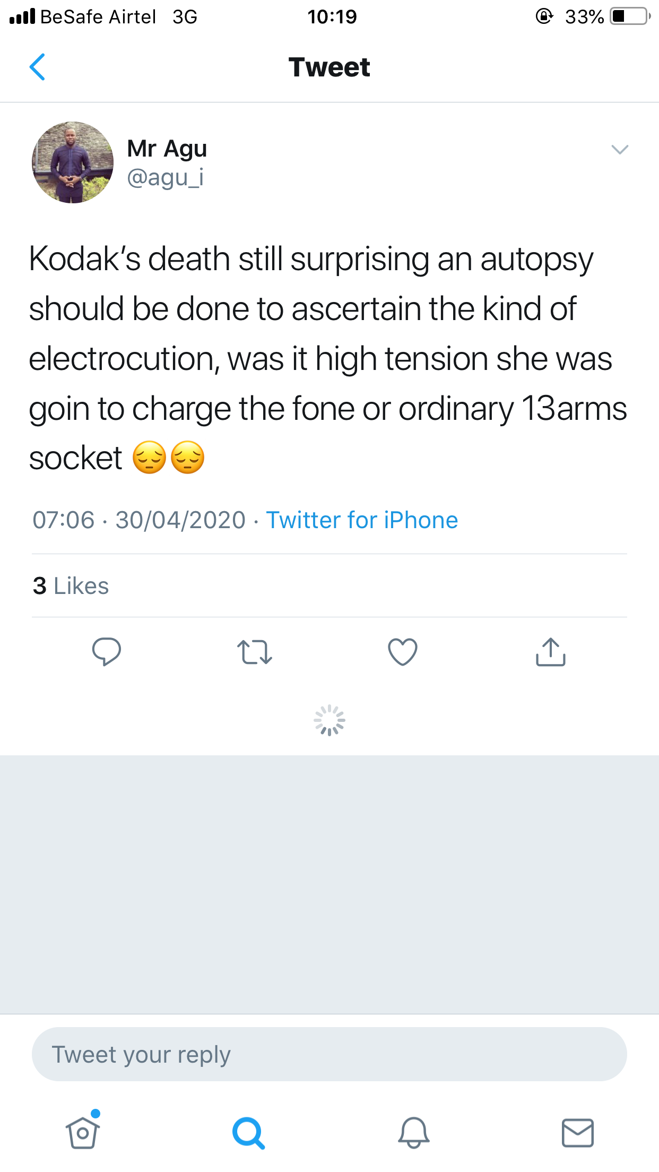Tap the @agu_i username handle

pyautogui.click(x=165, y=177)
